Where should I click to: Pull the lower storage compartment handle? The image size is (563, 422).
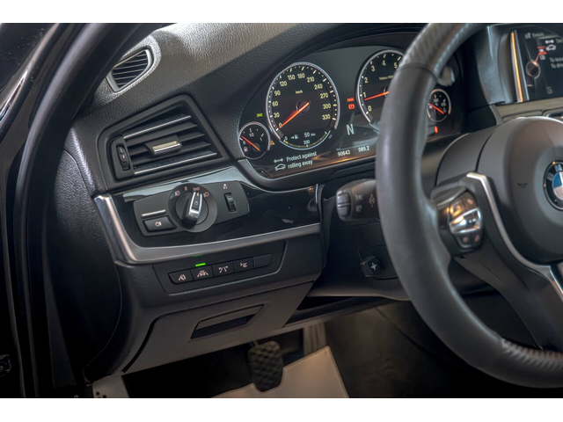point(226,320)
